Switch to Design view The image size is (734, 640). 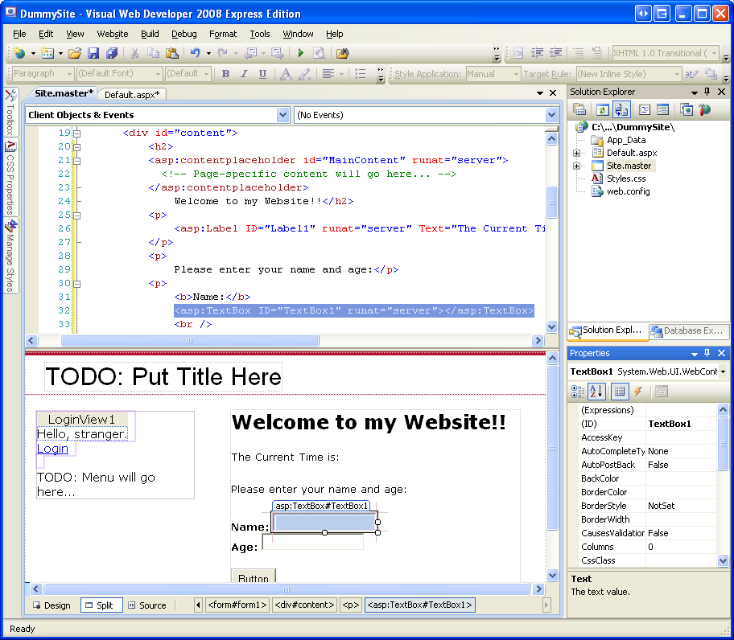pos(52,605)
